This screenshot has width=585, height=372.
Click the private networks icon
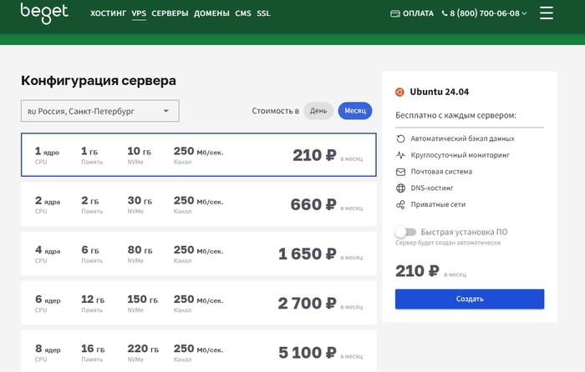coord(401,204)
